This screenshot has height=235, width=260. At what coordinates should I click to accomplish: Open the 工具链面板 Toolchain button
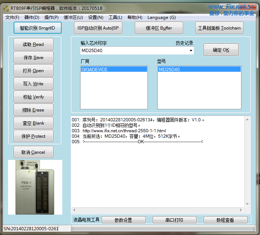pyautogui.click(x=219, y=28)
